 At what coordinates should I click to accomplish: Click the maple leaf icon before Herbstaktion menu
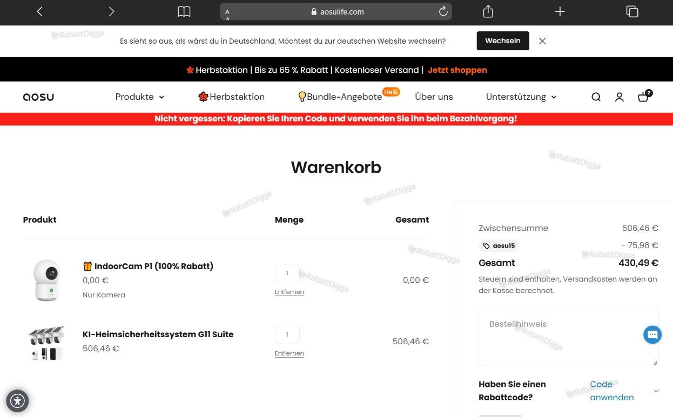[x=203, y=97]
